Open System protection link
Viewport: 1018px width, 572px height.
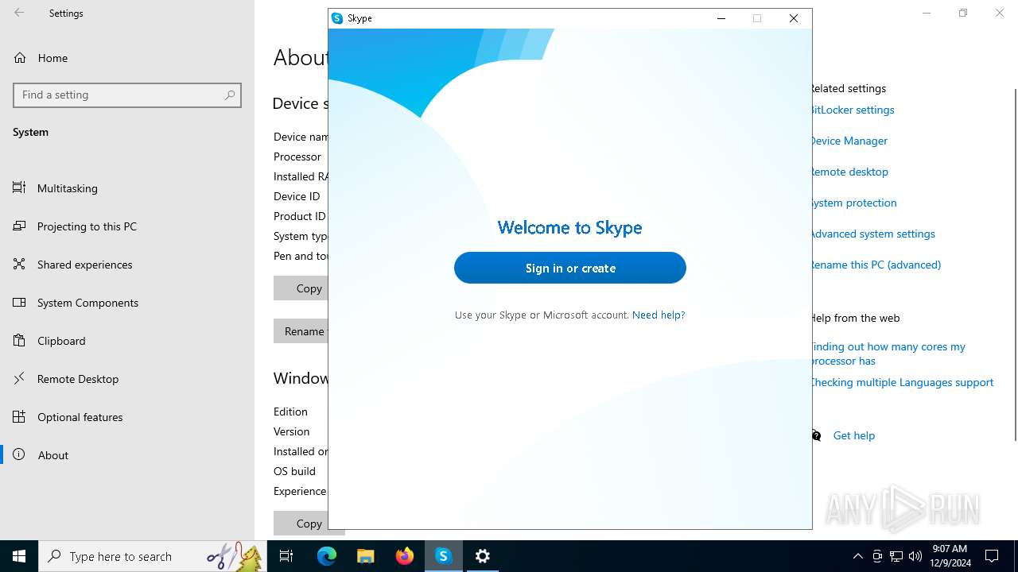(854, 203)
